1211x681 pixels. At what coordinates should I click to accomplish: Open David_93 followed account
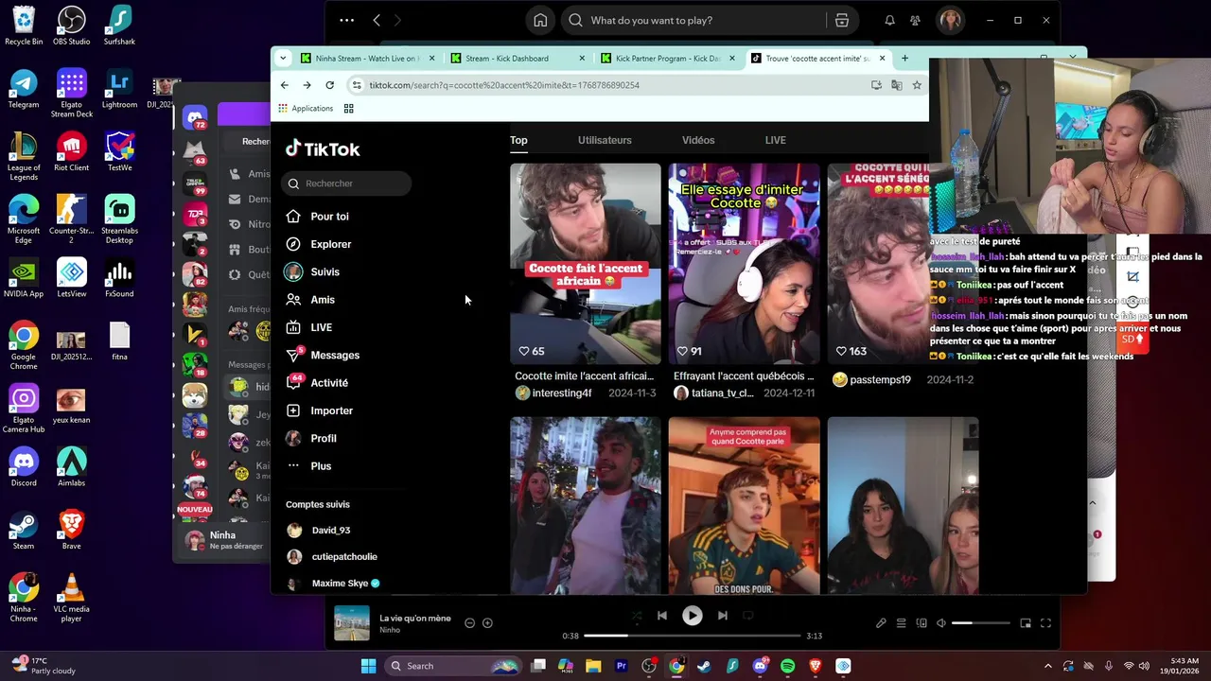[330, 531]
